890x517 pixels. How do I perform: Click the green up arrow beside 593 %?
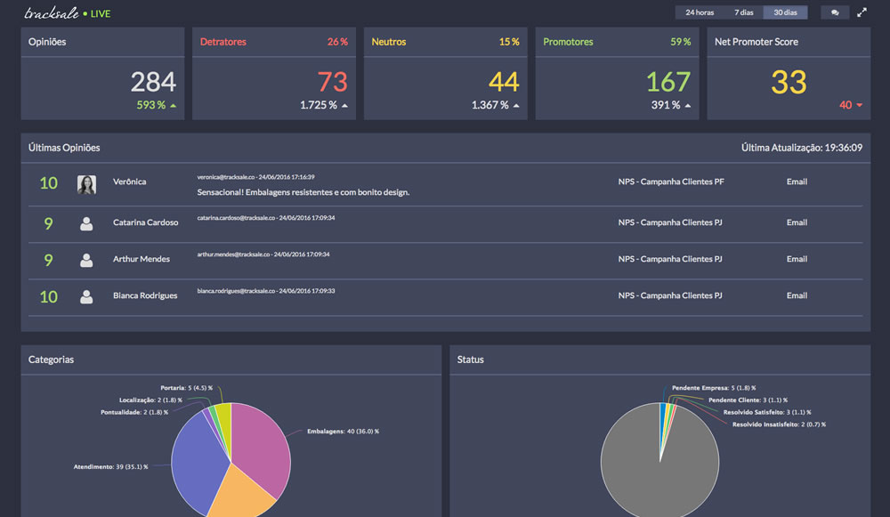tap(174, 106)
